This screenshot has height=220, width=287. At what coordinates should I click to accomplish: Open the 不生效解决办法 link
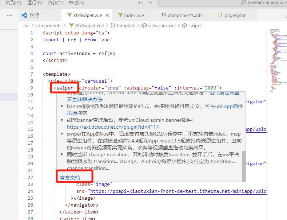tap(84, 99)
